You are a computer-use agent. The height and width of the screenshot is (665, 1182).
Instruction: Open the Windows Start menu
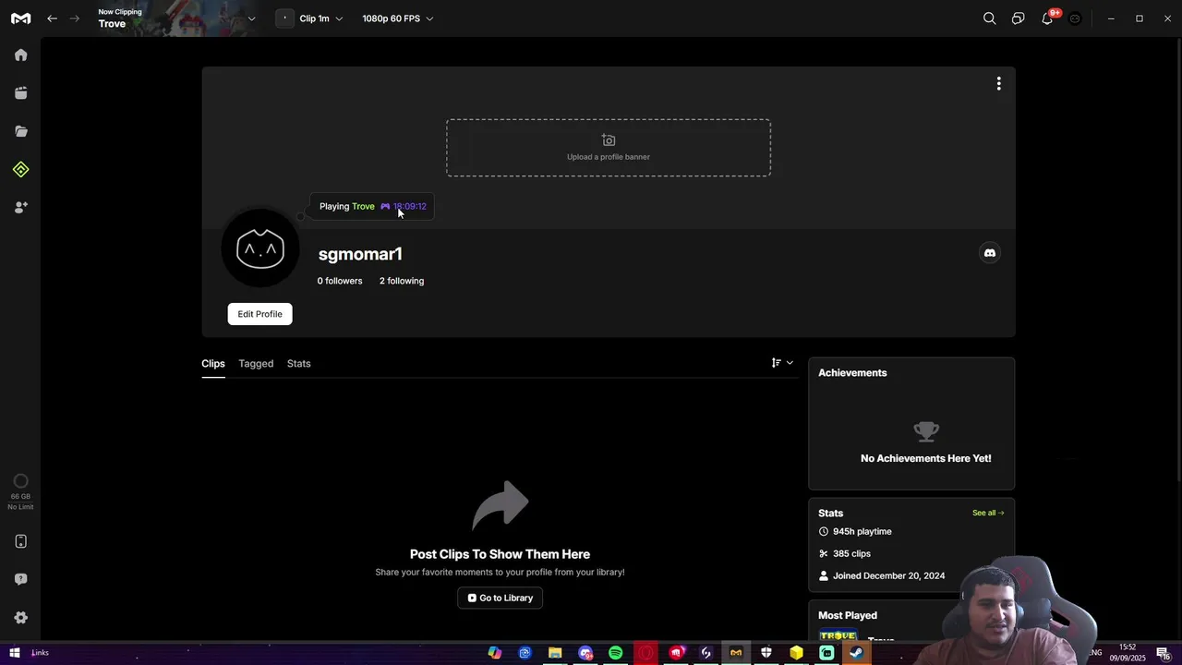coord(15,653)
